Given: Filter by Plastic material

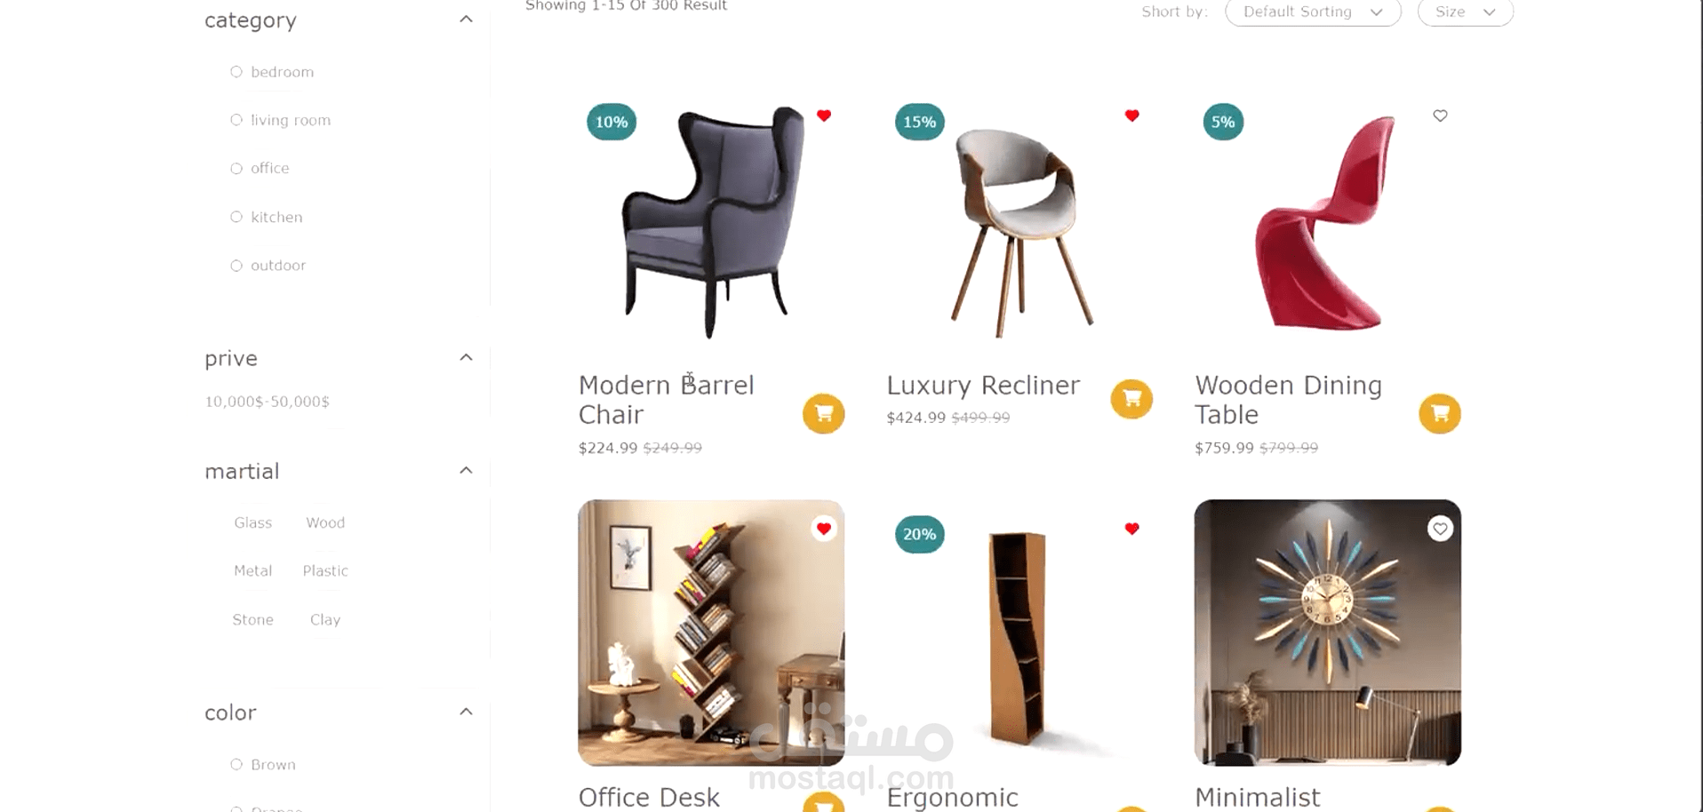Looking at the screenshot, I should pyautogui.click(x=325, y=570).
